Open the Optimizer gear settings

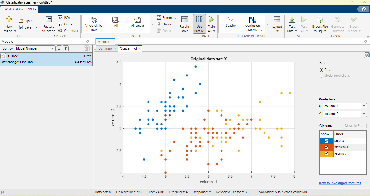pyautogui.click(x=60, y=31)
